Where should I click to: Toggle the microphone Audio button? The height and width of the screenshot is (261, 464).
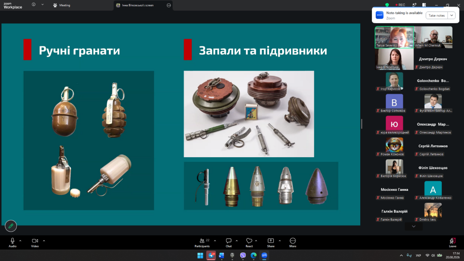coord(13,242)
